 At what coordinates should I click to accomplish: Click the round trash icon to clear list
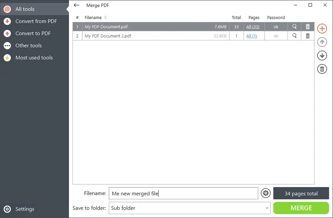coord(322,69)
